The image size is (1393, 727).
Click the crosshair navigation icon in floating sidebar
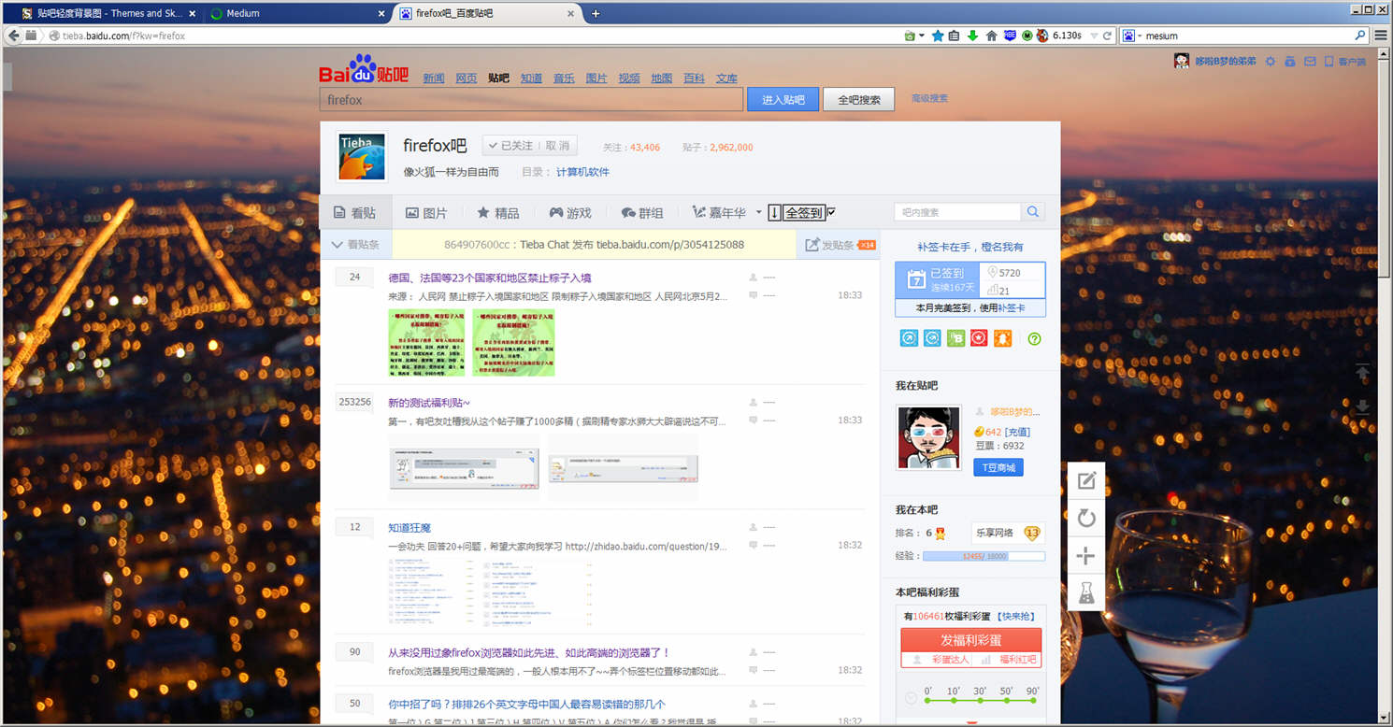pyautogui.click(x=1085, y=555)
